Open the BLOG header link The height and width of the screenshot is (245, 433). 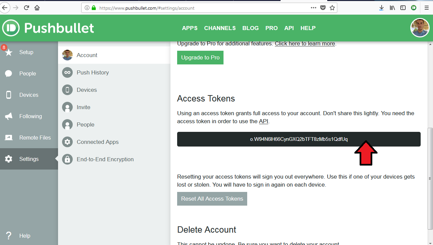point(251,28)
